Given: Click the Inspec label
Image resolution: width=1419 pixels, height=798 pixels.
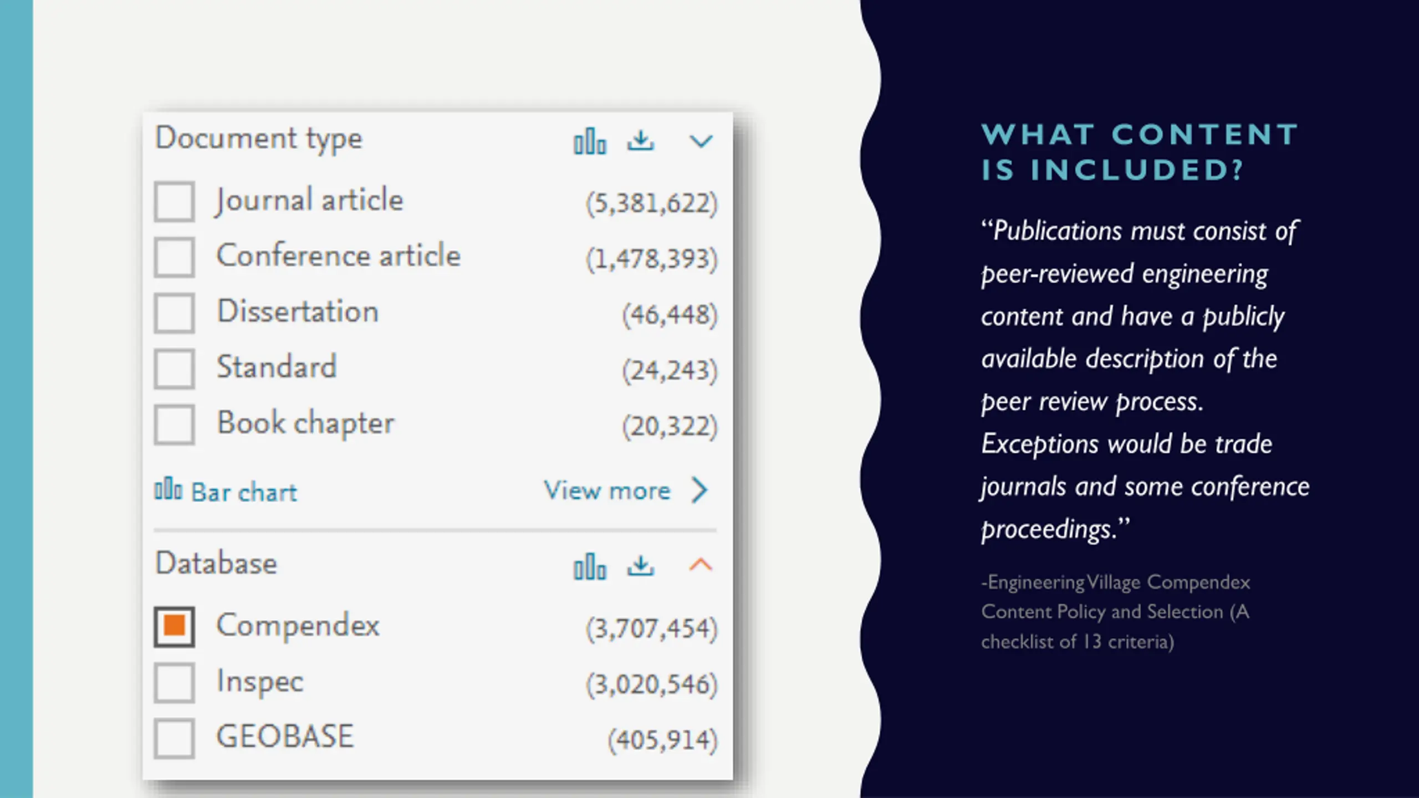Looking at the screenshot, I should pyautogui.click(x=260, y=682).
